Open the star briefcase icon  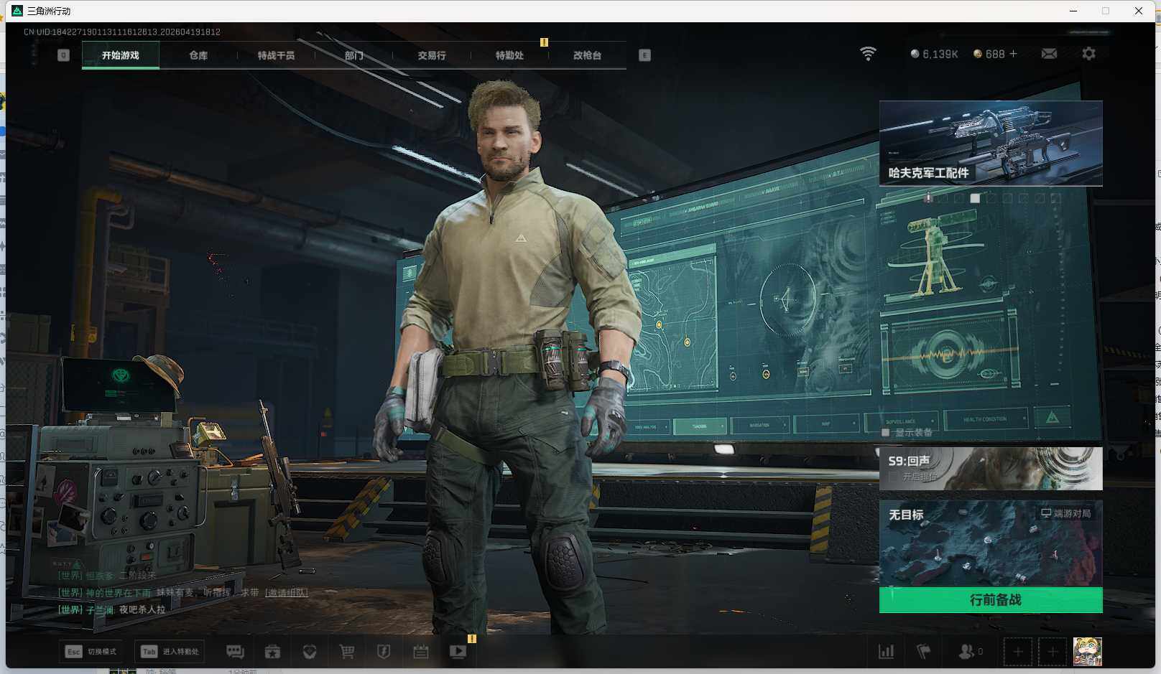272,652
